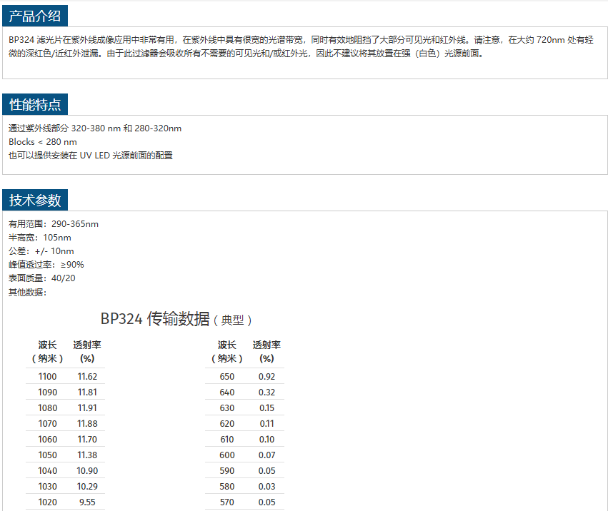
Task: Click the 有用范围 290-365nm specification line
Action: pos(54,224)
